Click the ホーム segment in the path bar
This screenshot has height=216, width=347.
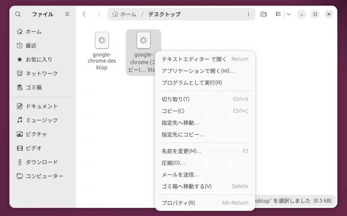125,14
